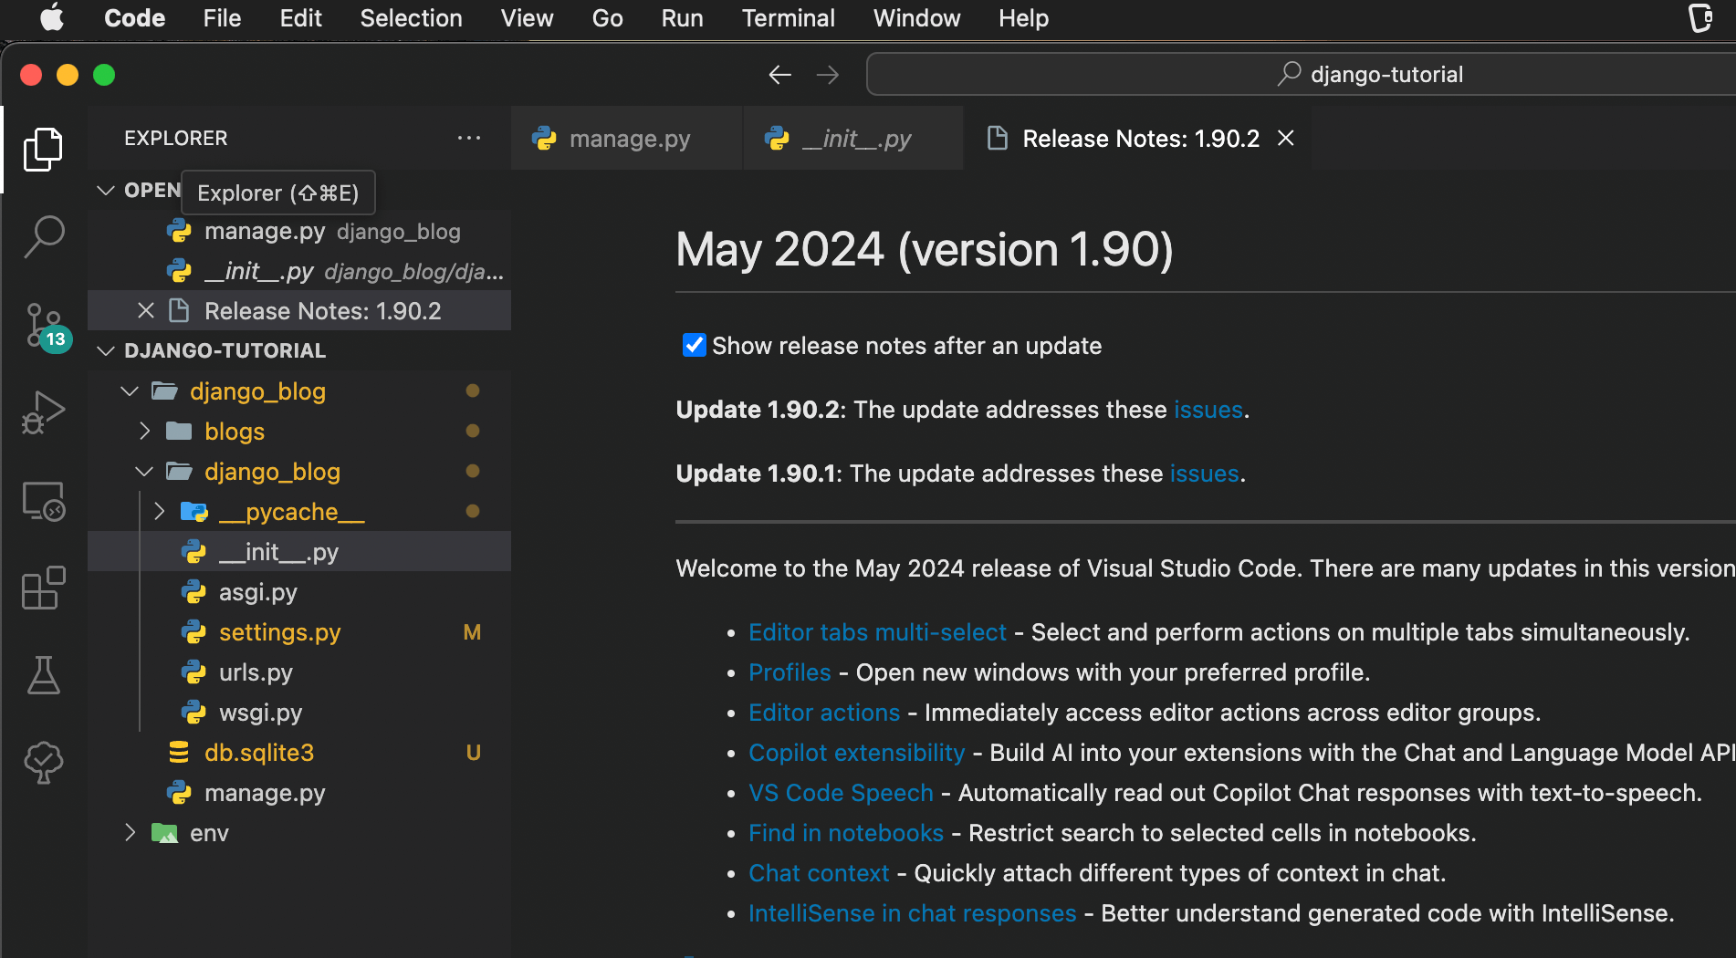Follow the Copilot extensibility link

[856, 753]
